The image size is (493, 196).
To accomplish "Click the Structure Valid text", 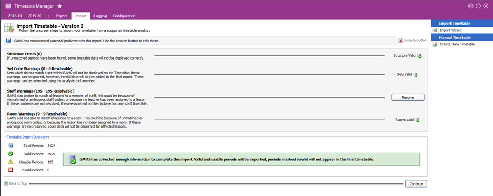I will (x=404, y=56).
